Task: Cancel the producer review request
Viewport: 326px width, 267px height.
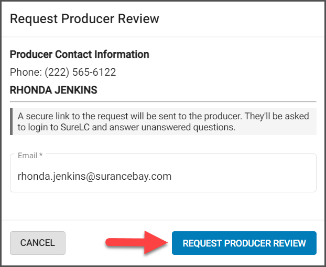Action: (x=38, y=243)
